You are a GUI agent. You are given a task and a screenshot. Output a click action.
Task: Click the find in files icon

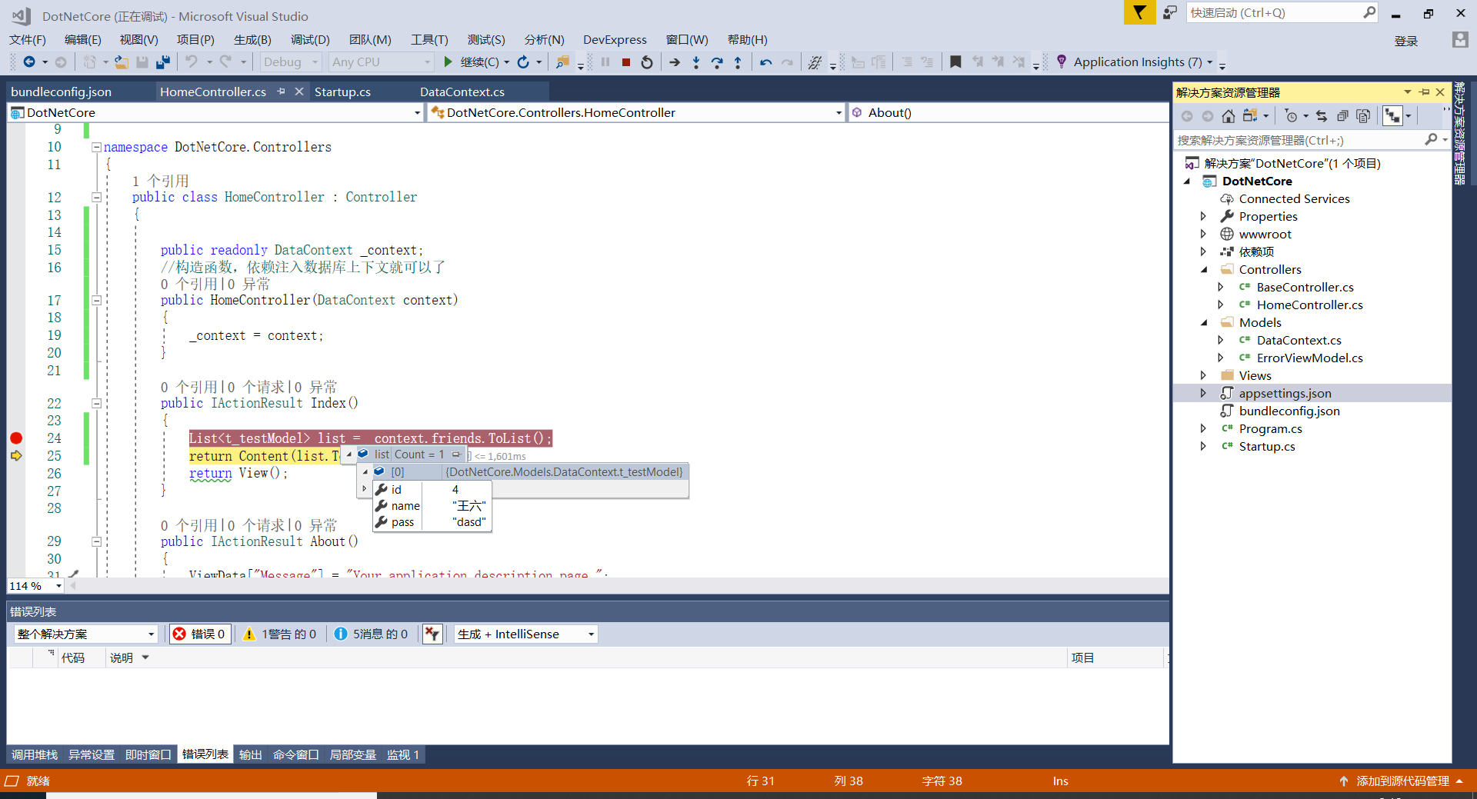tap(563, 62)
